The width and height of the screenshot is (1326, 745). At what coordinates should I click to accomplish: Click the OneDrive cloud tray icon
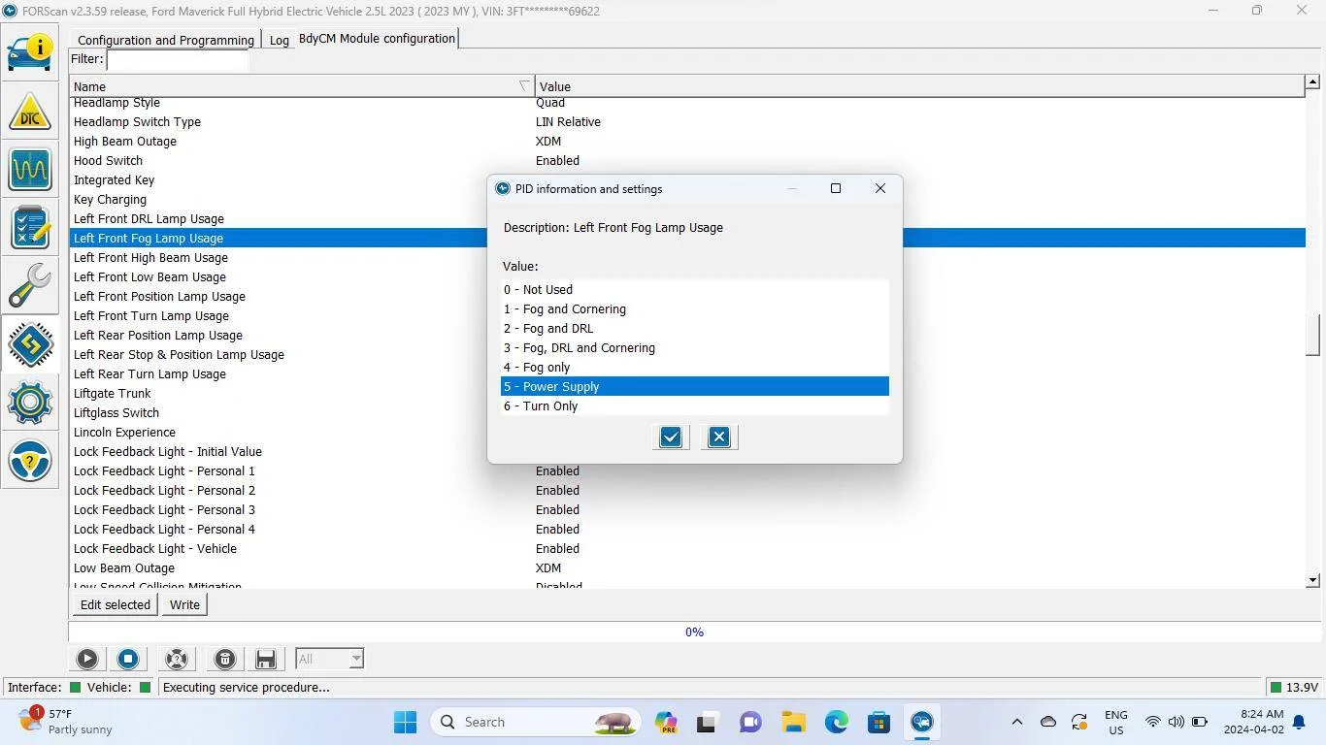click(1048, 722)
